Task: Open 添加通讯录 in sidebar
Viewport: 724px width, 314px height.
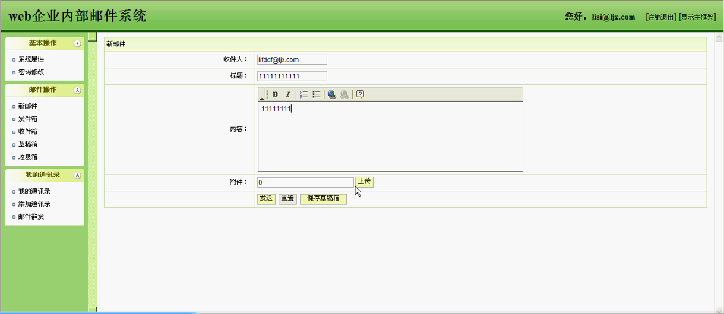Action: [x=34, y=204]
